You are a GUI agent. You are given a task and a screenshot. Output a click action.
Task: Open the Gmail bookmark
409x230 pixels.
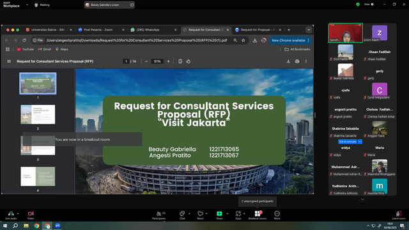click(x=45, y=49)
